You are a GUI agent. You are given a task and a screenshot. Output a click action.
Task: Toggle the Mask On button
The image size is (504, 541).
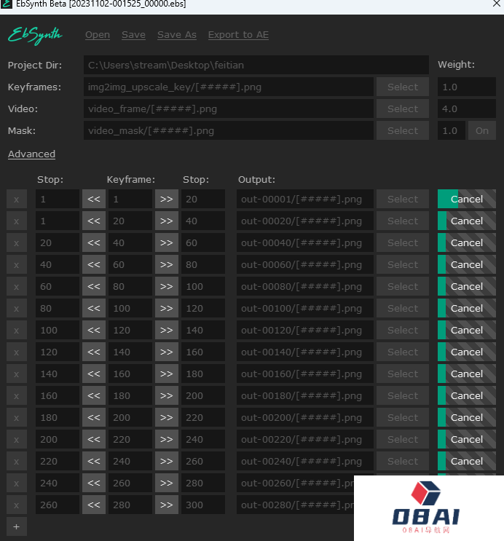pyautogui.click(x=481, y=130)
